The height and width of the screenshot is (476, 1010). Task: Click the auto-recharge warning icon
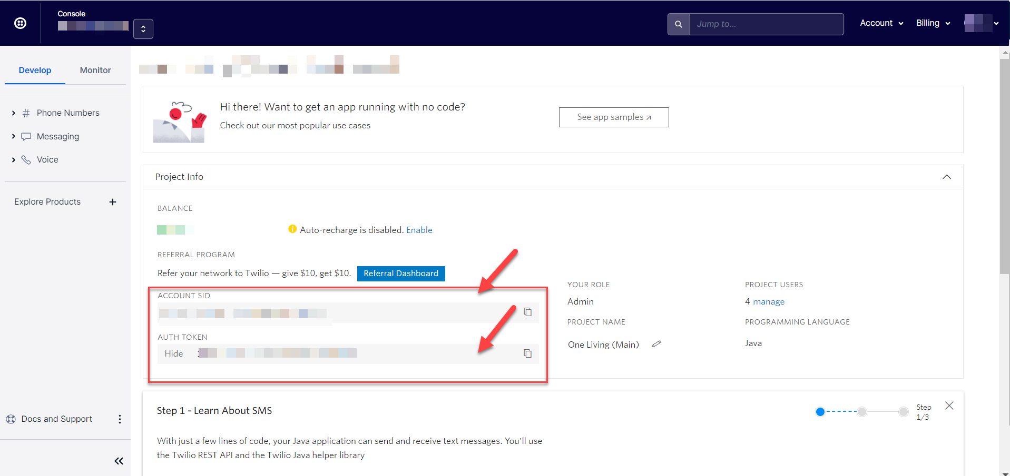coord(292,229)
